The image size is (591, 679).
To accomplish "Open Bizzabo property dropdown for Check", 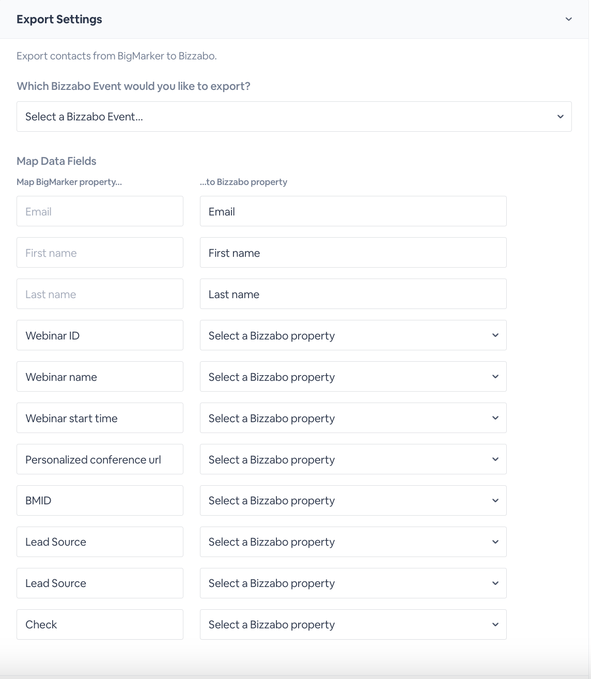I will point(353,624).
